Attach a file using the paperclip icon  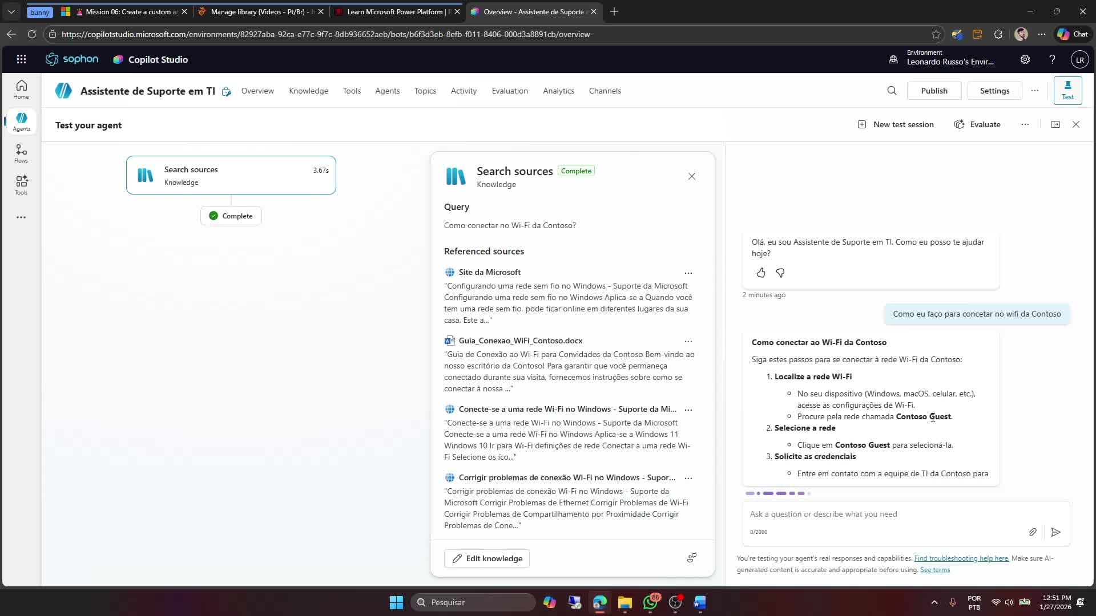click(x=1033, y=532)
